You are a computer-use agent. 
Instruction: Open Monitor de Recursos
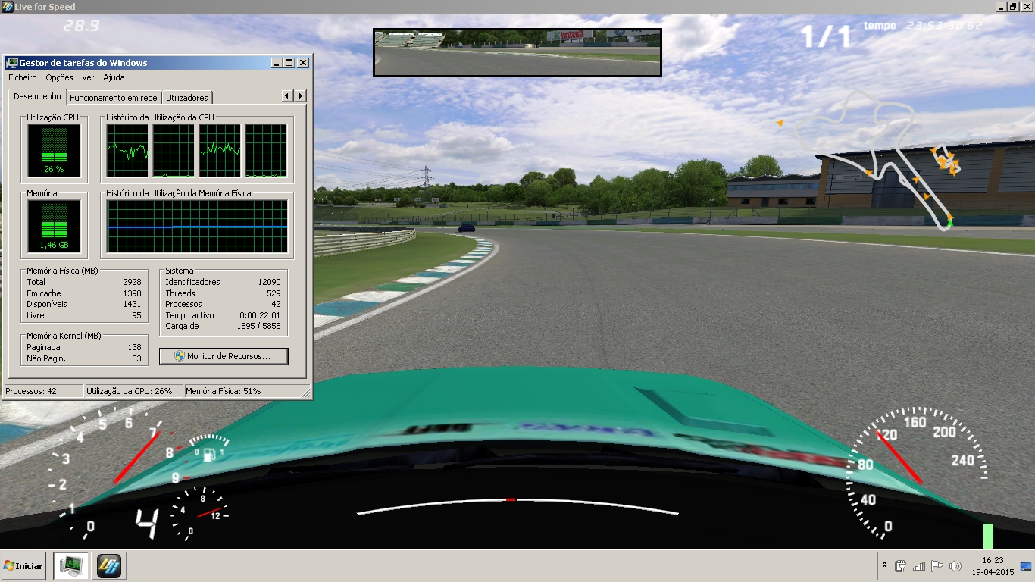coord(224,356)
